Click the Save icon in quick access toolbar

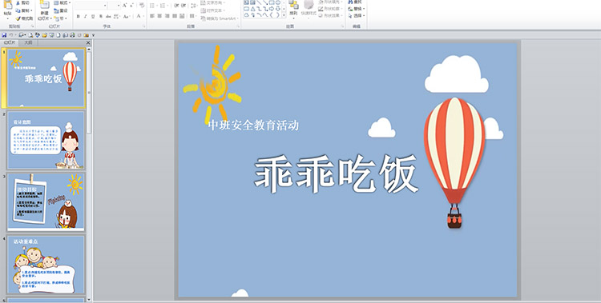(4, 35)
